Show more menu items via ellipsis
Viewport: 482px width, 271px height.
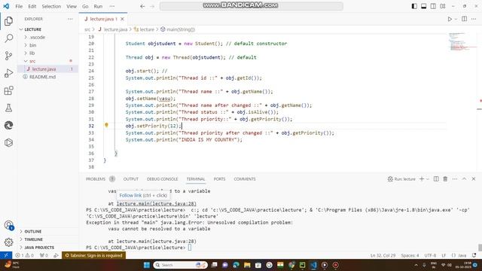click(112, 6)
